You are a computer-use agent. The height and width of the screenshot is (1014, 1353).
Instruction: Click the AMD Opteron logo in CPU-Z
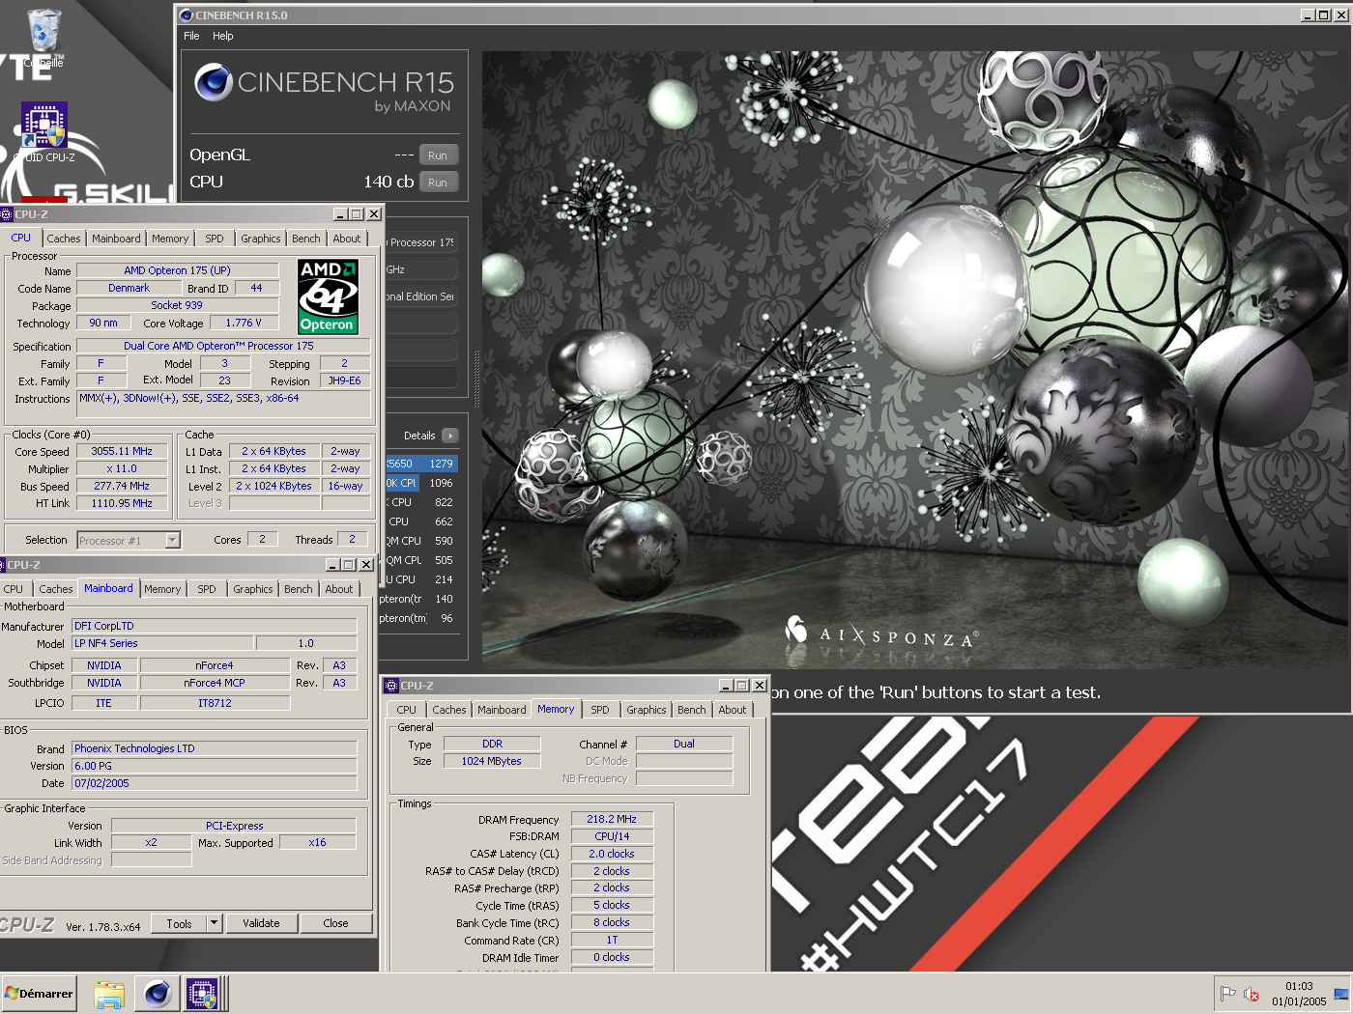click(x=329, y=296)
